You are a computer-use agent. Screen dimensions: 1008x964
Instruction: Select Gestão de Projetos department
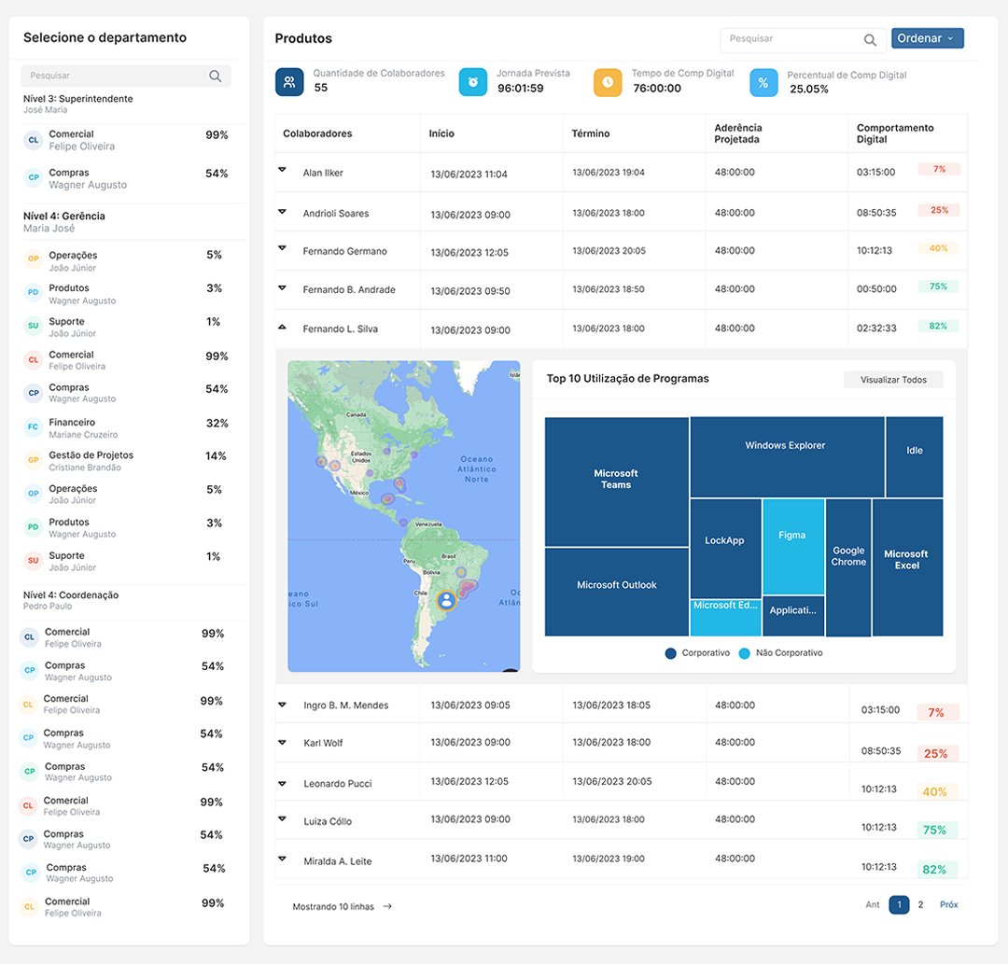(91, 455)
